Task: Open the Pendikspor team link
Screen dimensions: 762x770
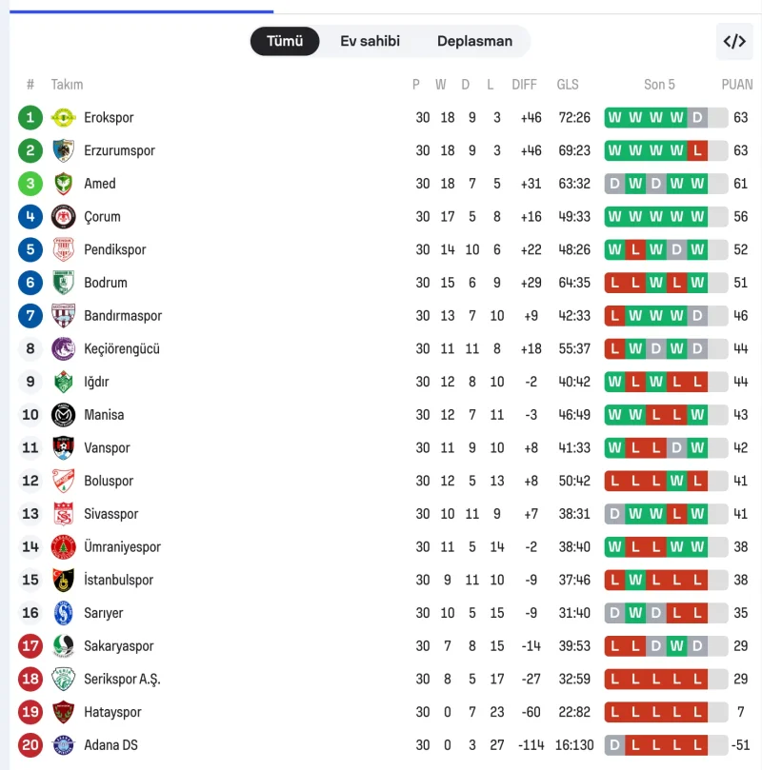Action: [115, 249]
